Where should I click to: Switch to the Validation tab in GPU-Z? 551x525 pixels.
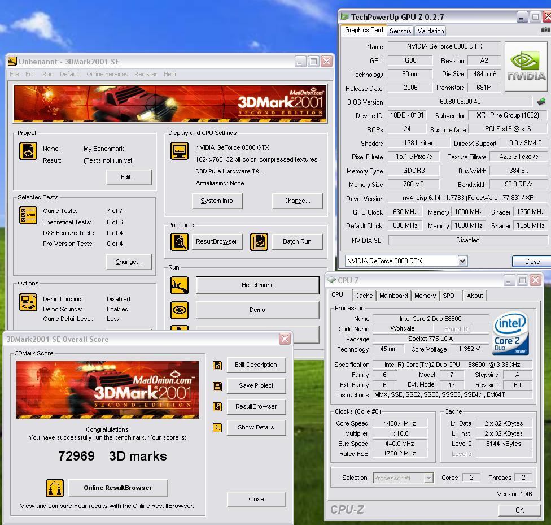(430, 31)
